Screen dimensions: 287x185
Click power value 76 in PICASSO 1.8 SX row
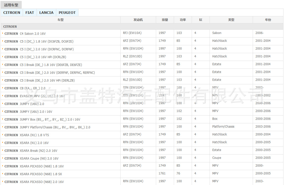tap(178, 173)
